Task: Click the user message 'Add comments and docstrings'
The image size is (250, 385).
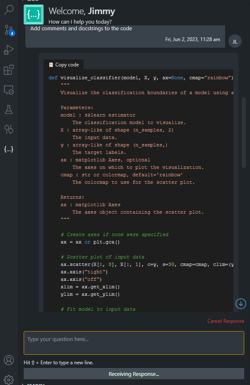Action: (81, 29)
